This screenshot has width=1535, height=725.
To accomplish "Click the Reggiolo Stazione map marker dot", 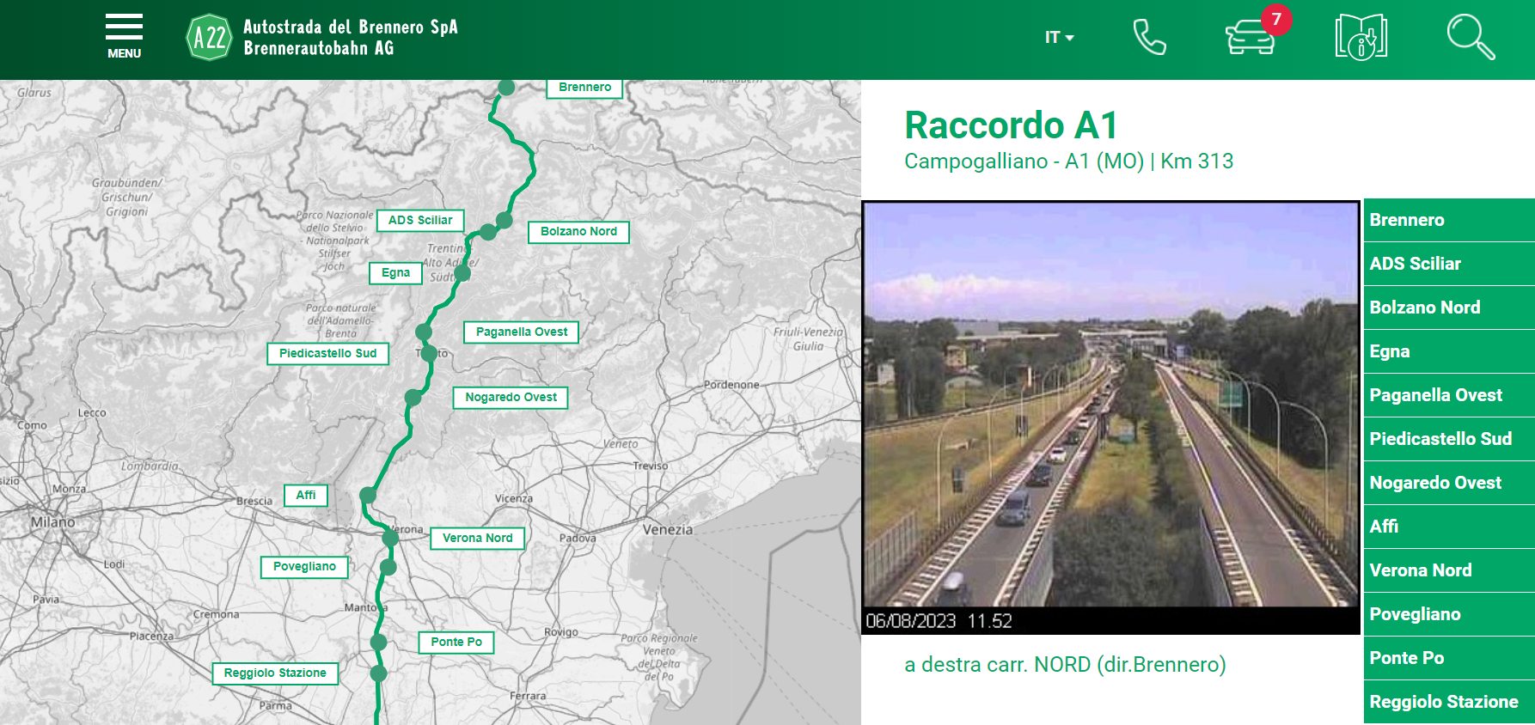I will [x=379, y=673].
